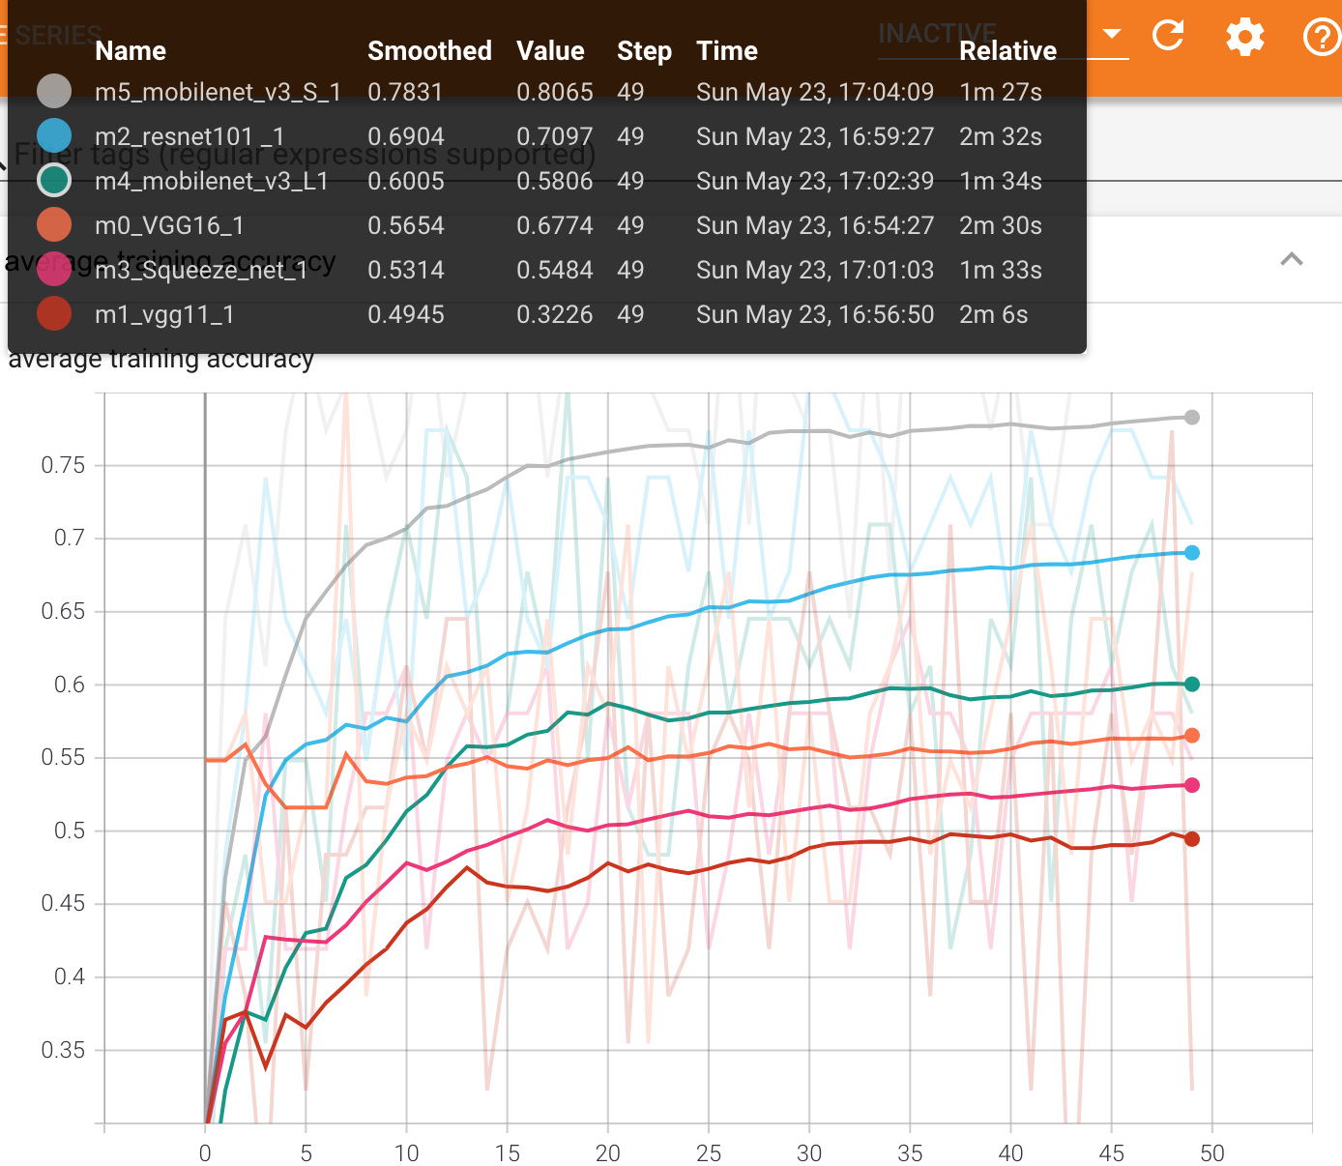
Task: Open the INACTIVE dashboards dropdown arrow
Action: click(x=1112, y=33)
